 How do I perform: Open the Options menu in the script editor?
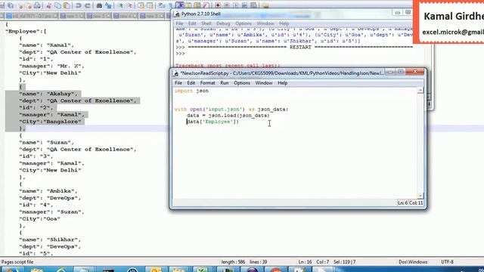242,83
